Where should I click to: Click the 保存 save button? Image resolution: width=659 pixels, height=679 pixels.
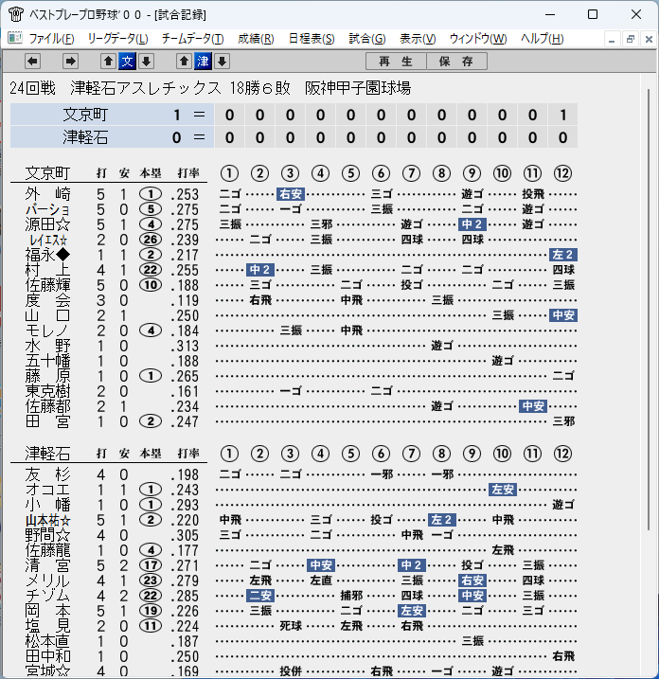[456, 61]
